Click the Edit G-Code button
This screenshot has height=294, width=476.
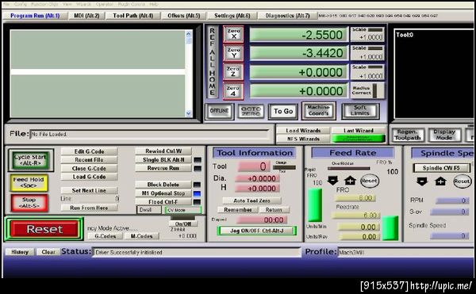(89, 151)
